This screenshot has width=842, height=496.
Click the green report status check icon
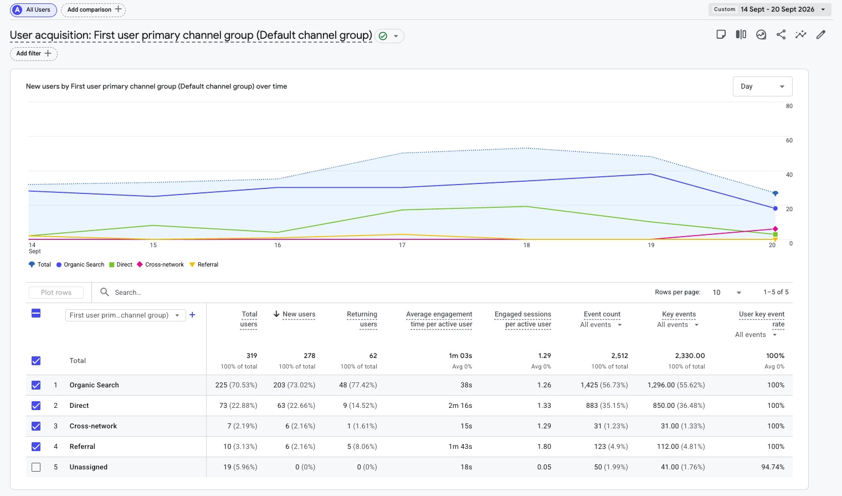[383, 36]
